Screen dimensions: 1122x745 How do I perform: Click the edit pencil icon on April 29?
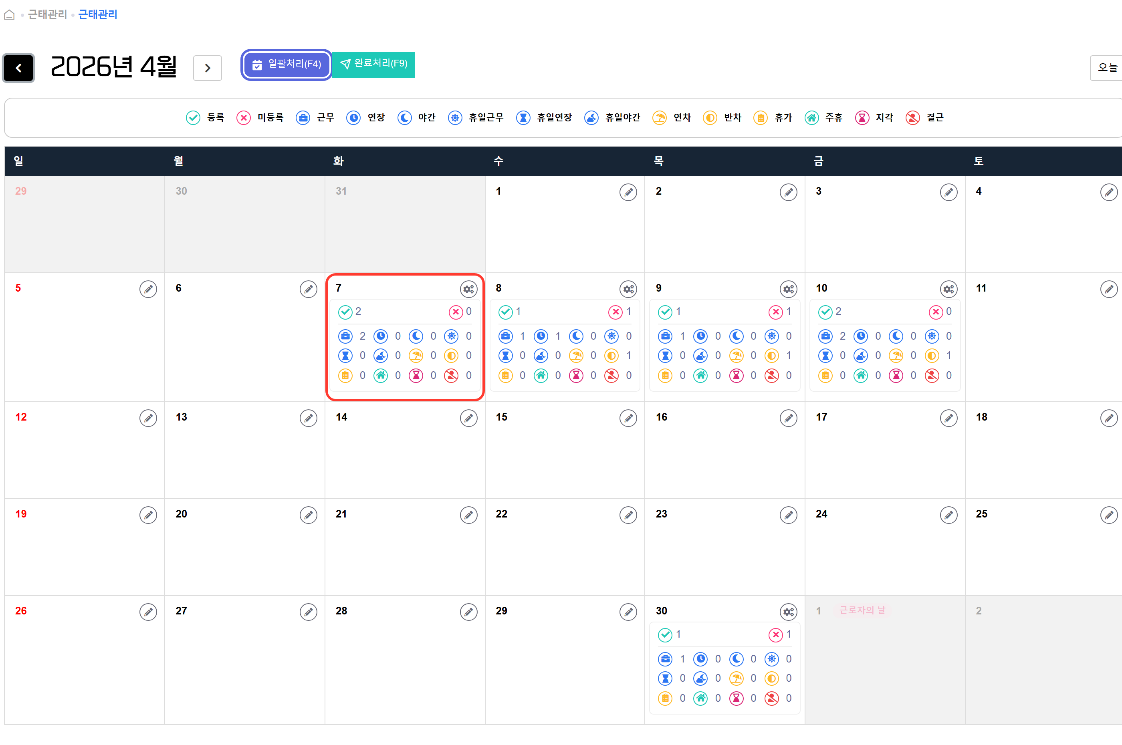click(628, 612)
